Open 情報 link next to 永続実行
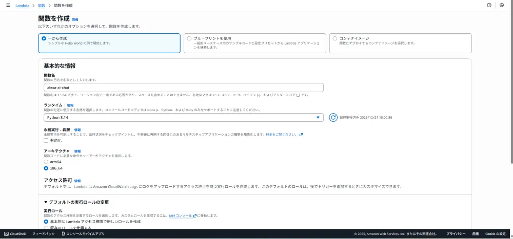The height and width of the screenshot is (239, 513). click(77, 129)
